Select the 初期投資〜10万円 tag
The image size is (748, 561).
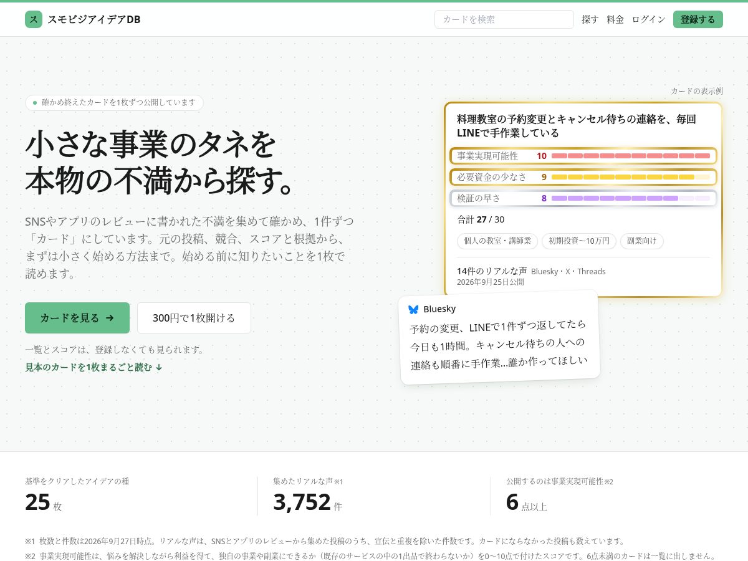tap(579, 241)
